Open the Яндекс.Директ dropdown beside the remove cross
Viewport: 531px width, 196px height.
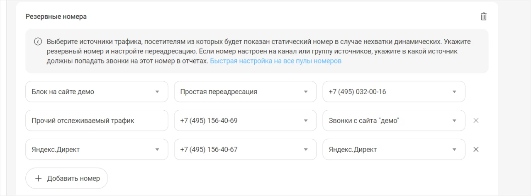pyautogui.click(x=394, y=150)
